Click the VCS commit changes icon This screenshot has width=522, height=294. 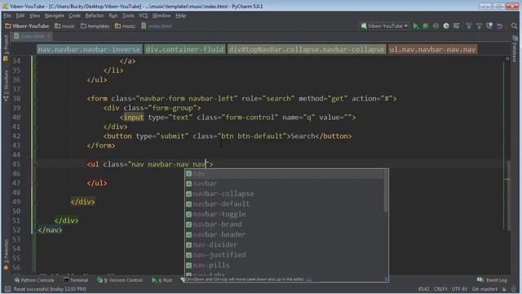coord(479,26)
